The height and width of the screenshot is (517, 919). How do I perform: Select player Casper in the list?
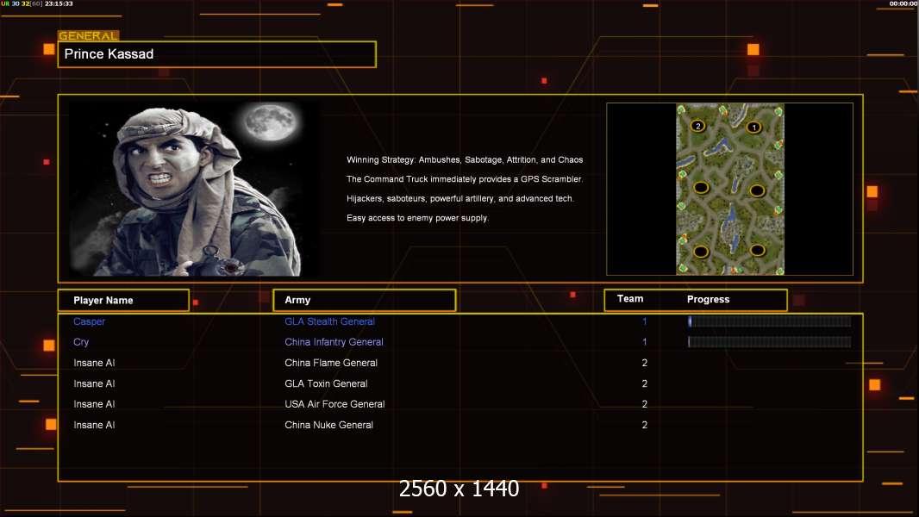coord(89,321)
